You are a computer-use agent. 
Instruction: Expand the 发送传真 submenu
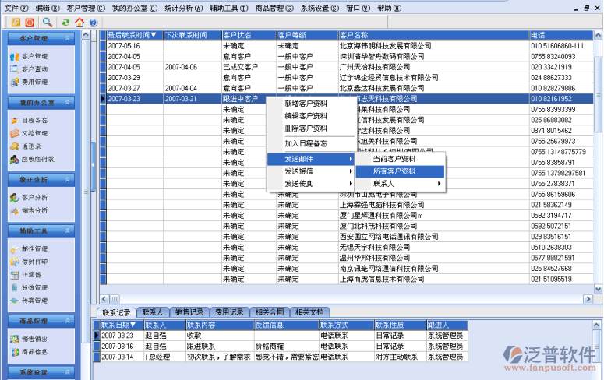coord(310,184)
